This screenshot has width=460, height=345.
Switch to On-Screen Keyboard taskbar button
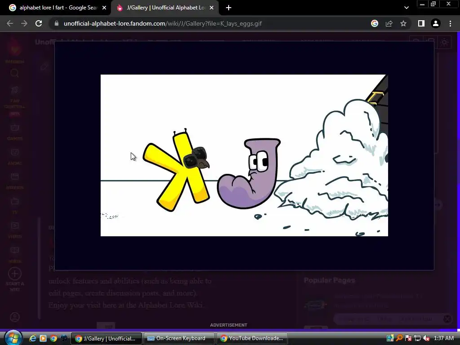[x=179, y=338]
